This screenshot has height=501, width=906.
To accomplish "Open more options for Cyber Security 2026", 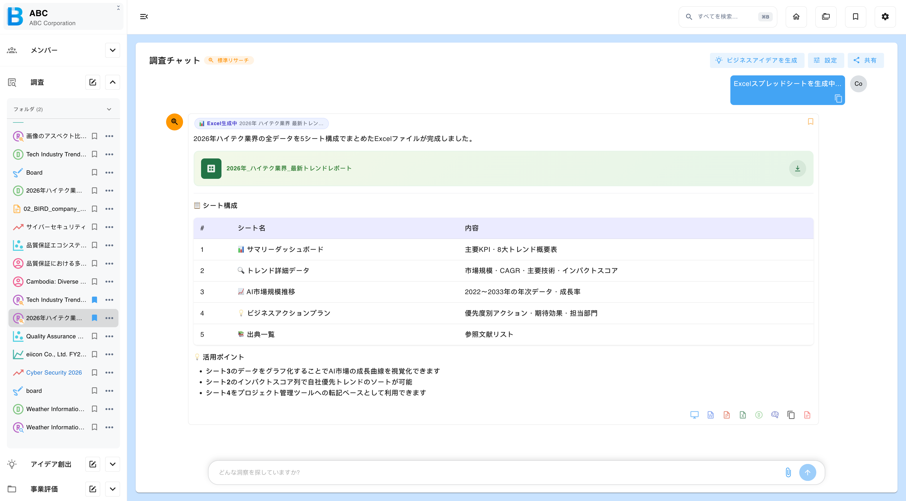I will coord(109,372).
